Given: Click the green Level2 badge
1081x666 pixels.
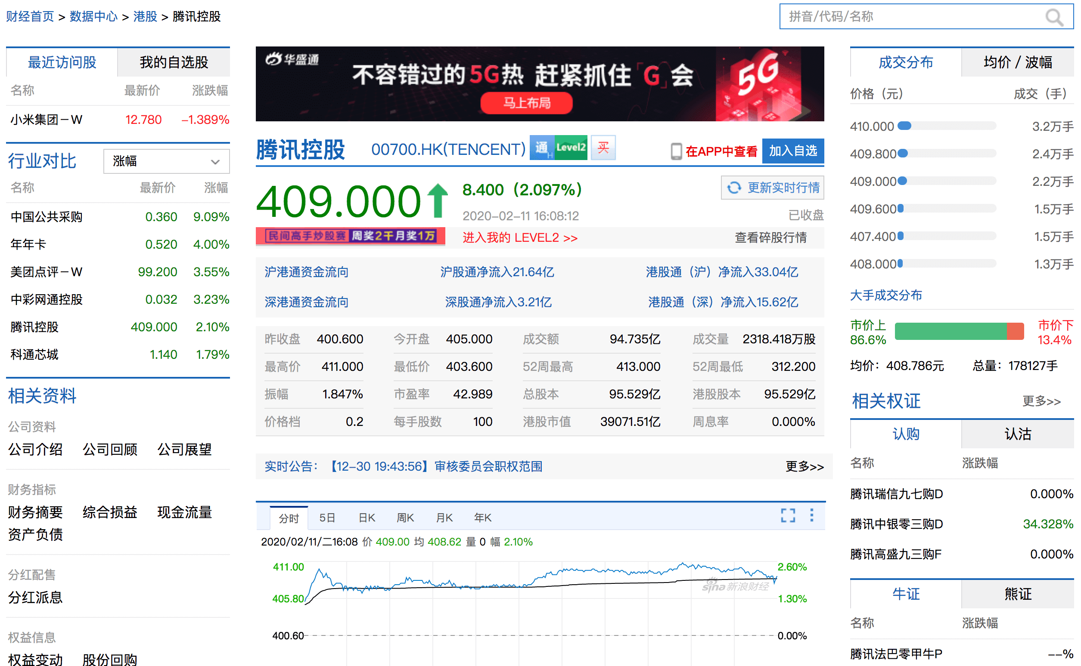Looking at the screenshot, I should coord(571,148).
